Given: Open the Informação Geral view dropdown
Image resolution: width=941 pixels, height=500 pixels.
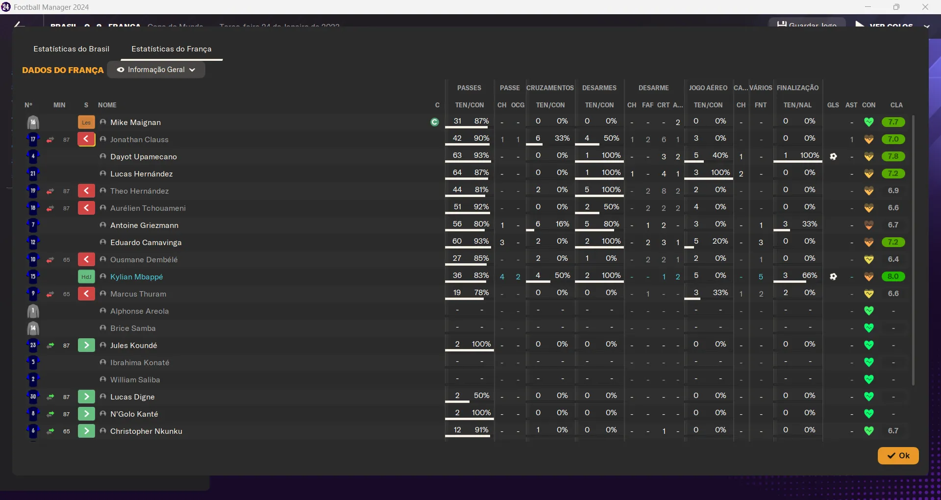Looking at the screenshot, I should [156, 70].
